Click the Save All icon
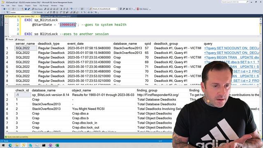 coord(29,9)
